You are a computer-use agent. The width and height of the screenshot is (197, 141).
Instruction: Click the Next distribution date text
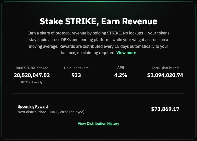(51, 112)
